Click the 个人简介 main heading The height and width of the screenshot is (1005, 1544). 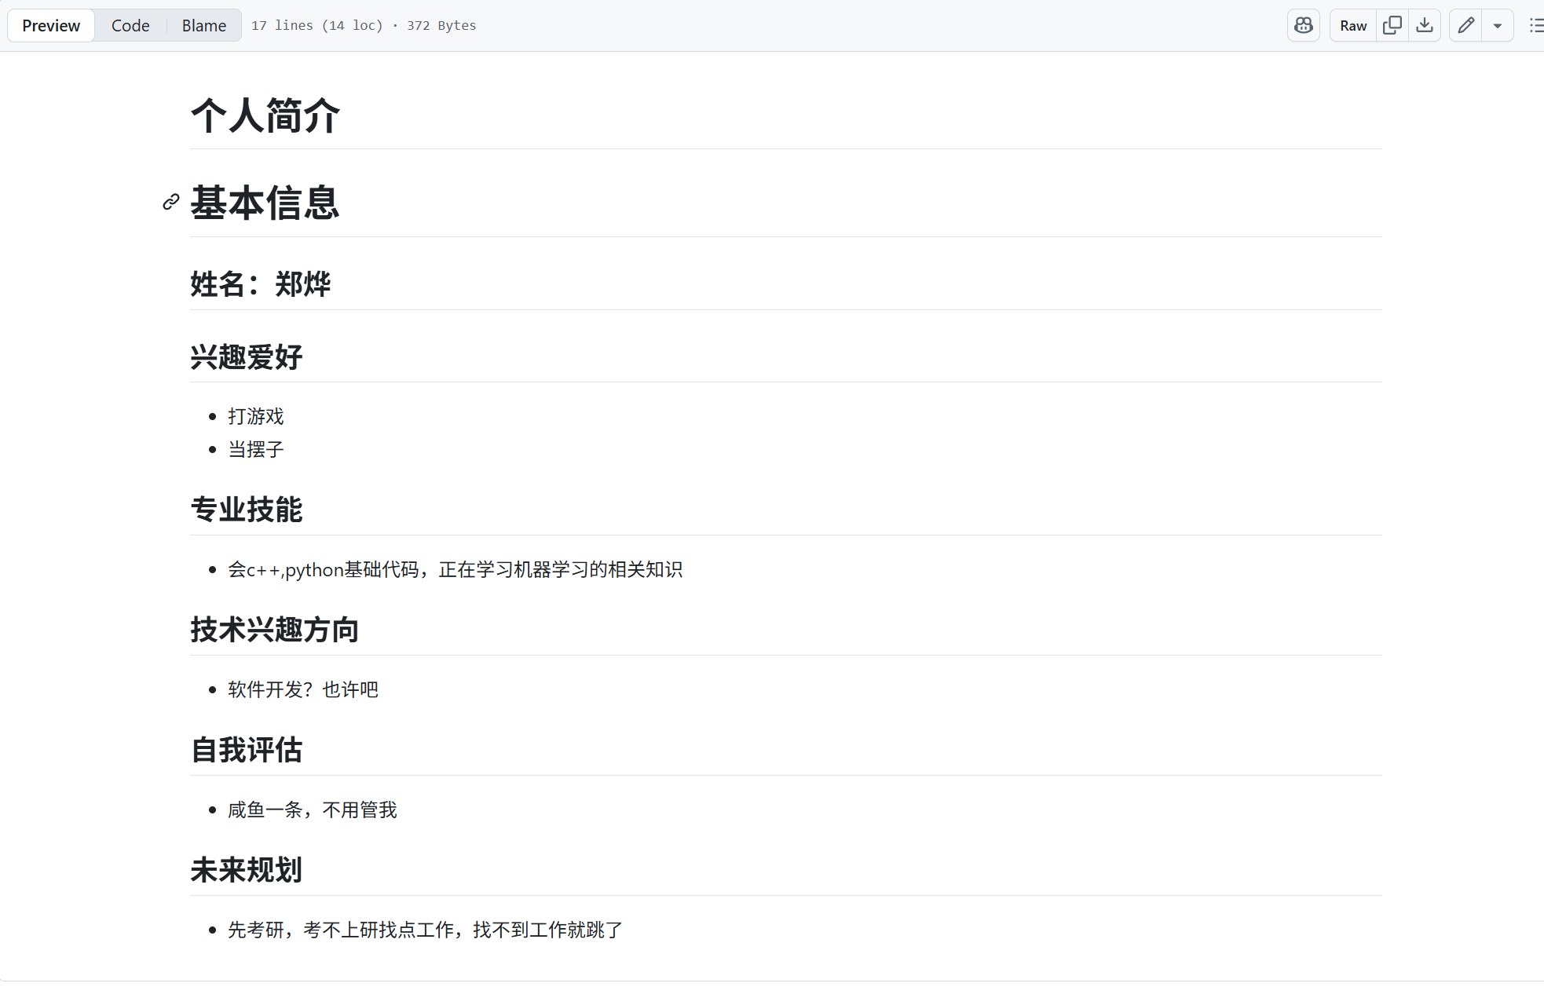point(265,115)
